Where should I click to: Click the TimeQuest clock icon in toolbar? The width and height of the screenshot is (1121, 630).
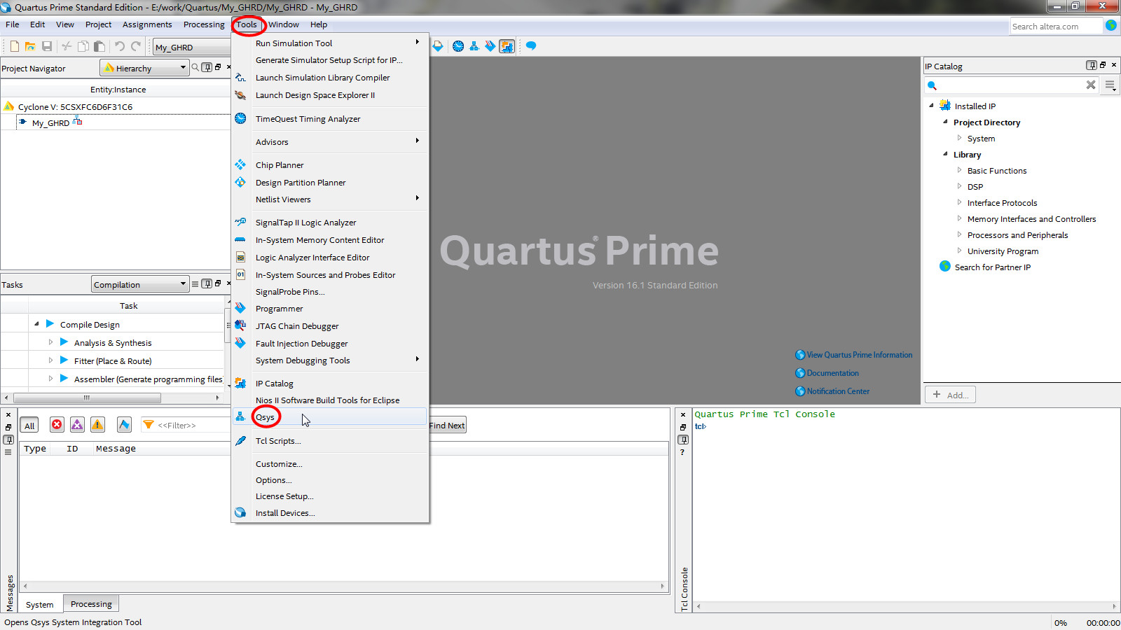tap(458, 46)
